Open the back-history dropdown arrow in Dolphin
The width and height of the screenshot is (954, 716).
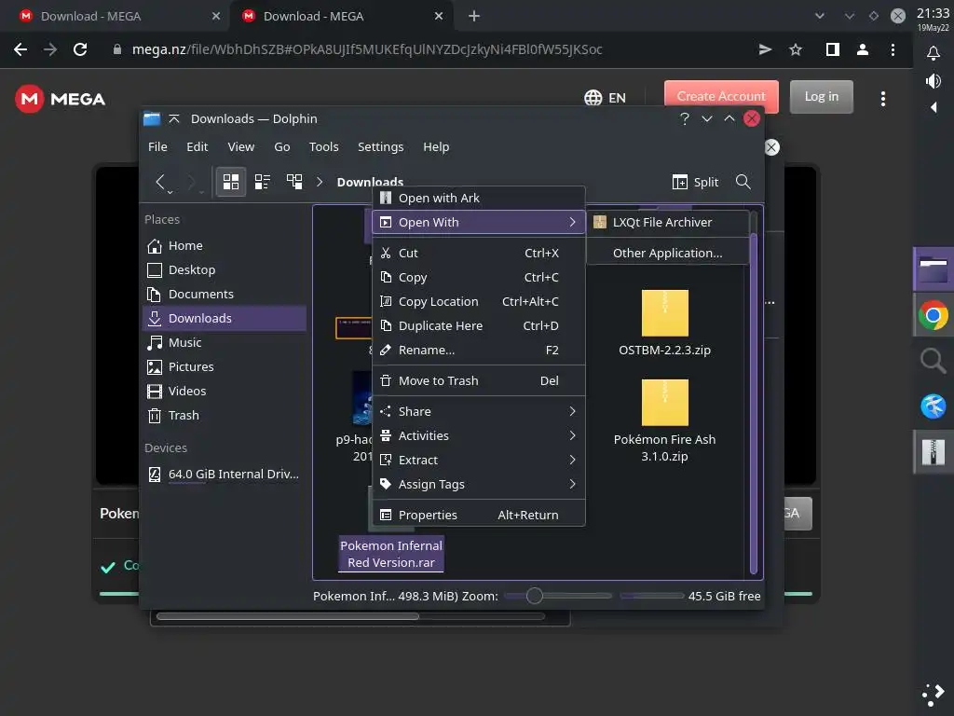click(x=170, y=192)
